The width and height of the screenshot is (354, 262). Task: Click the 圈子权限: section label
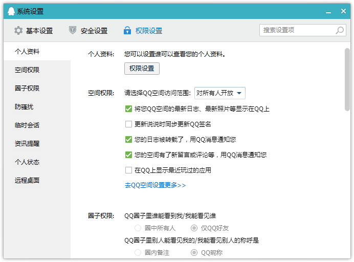tap(101, 216)
